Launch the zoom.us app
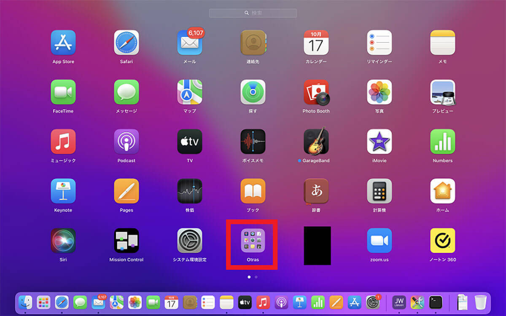Image resolution: width=506 pixels, height=316 pixels. pos(379,241)
